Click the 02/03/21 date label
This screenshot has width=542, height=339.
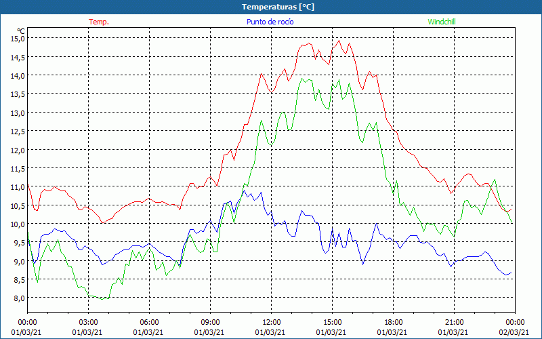pyautogui.click(x=514, y=332)
